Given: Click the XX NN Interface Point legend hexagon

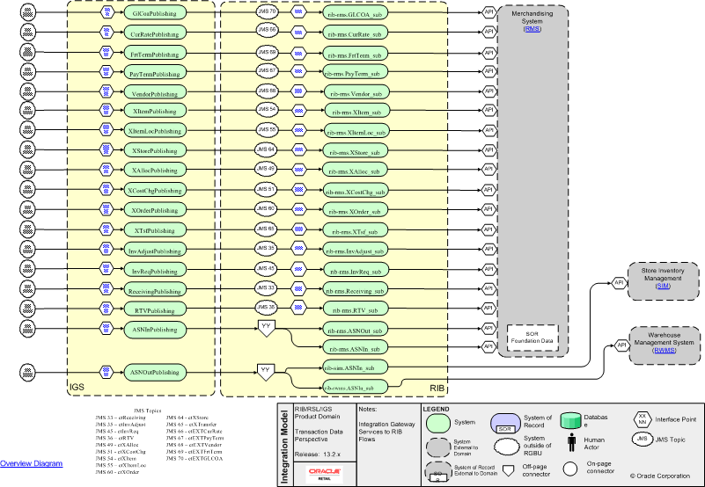Looking at the screenshot, I should tap(642, 419).
